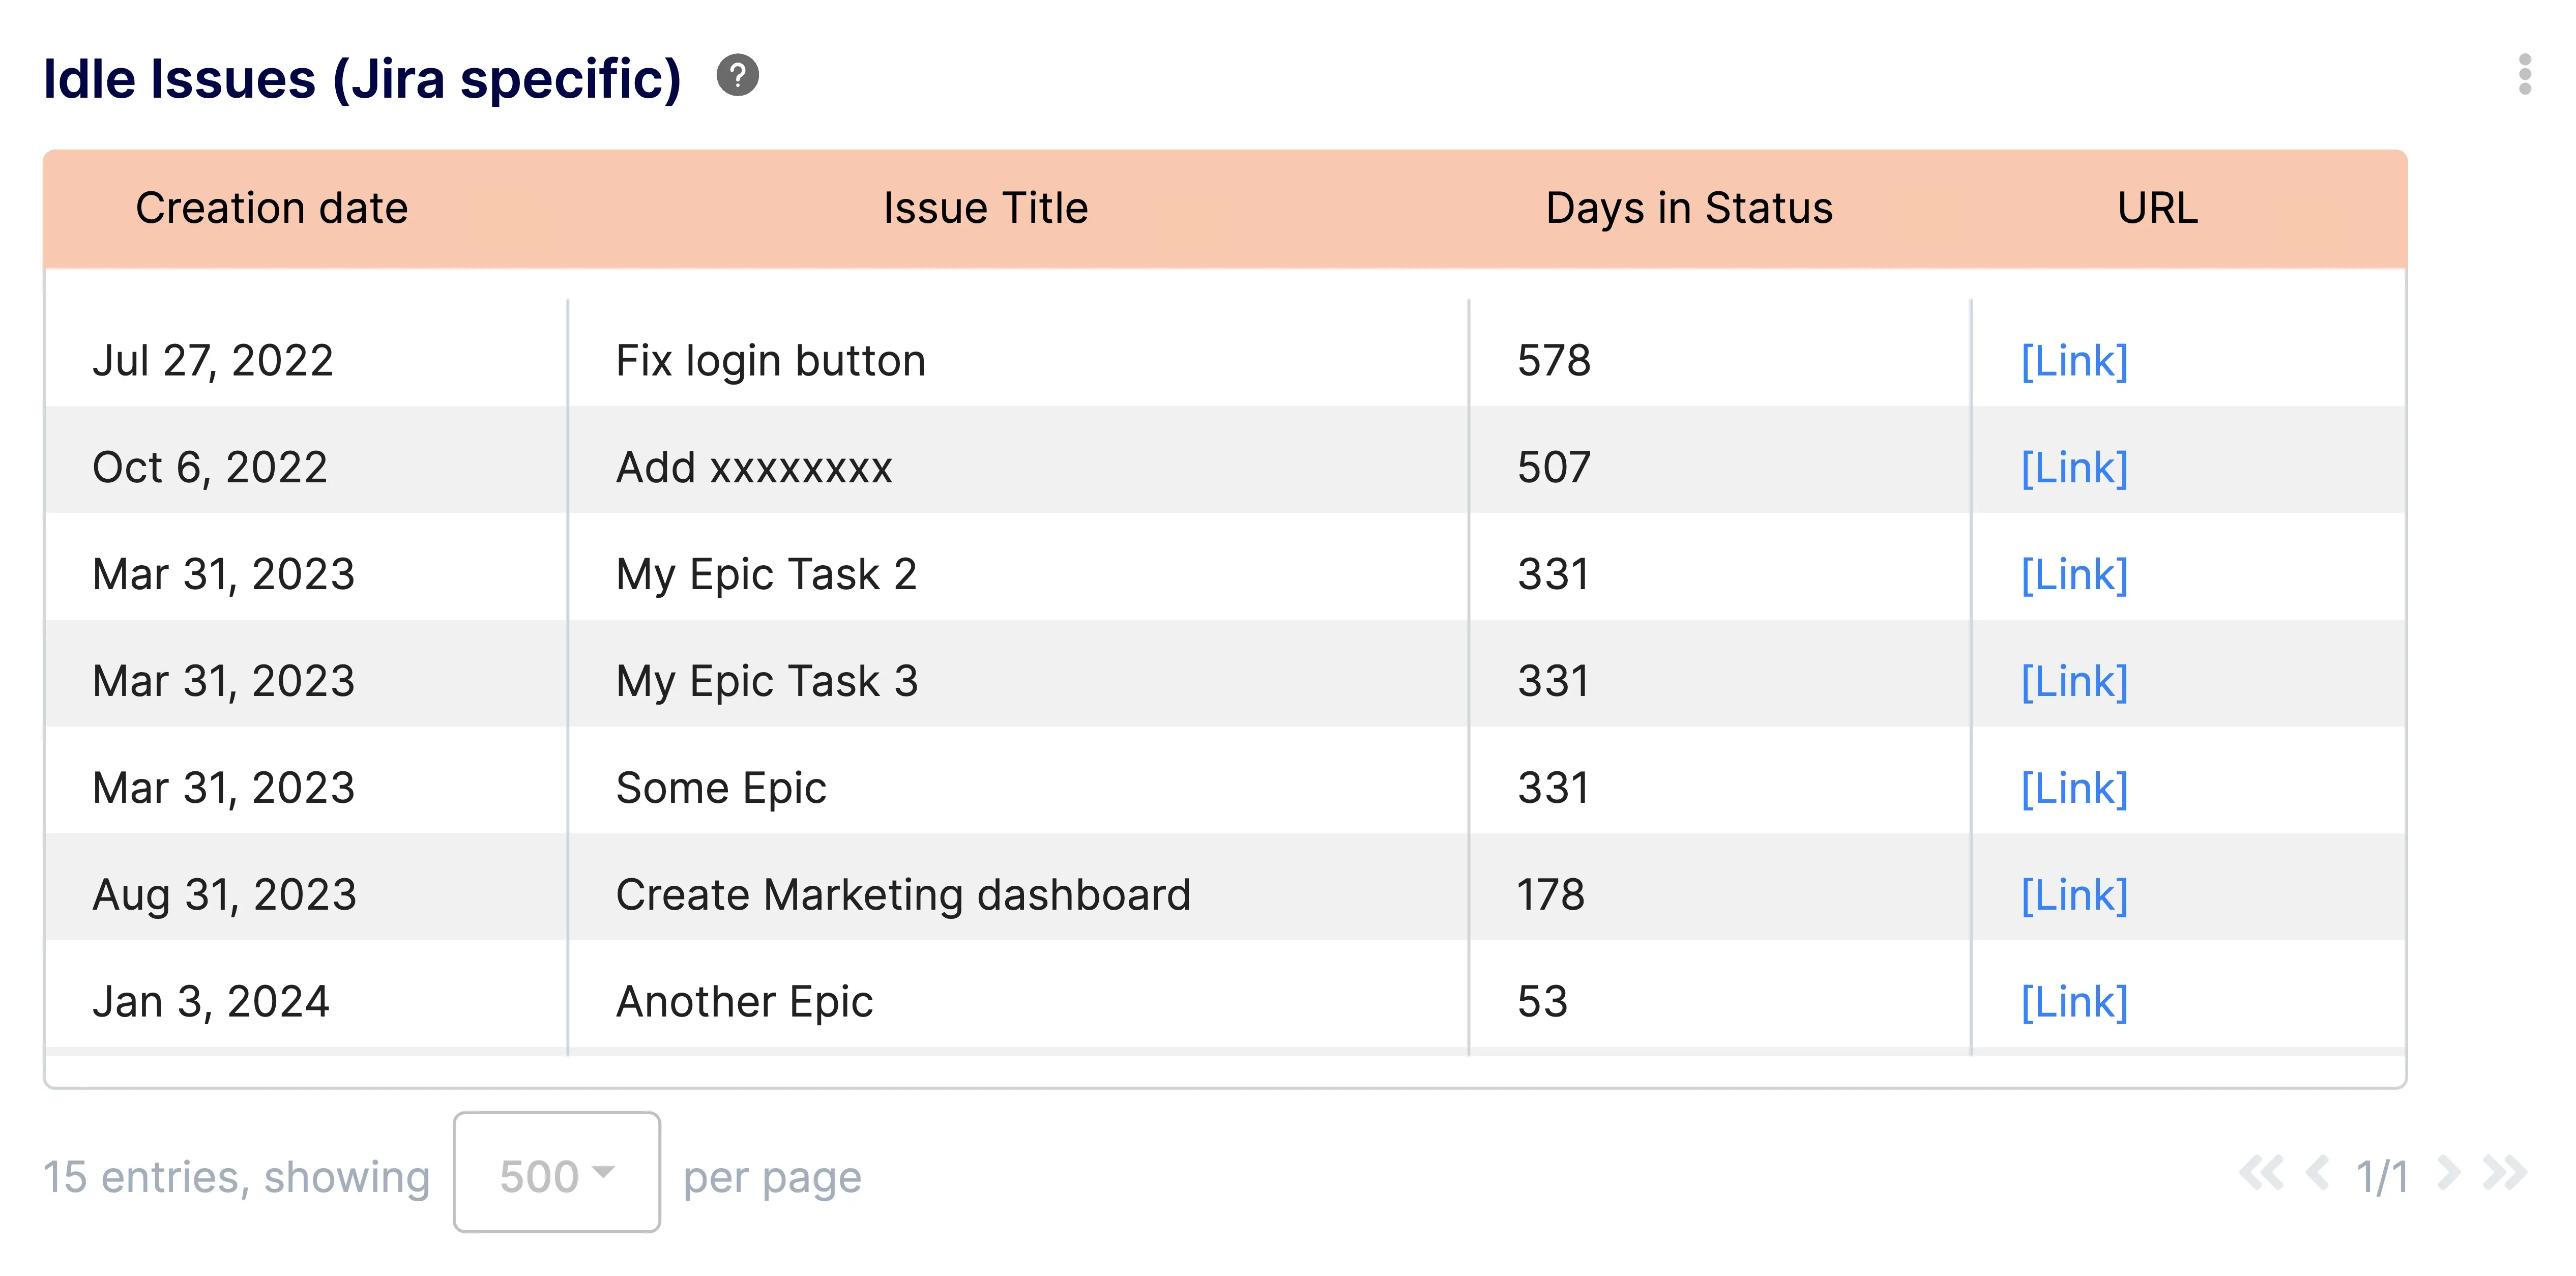Viewport: 2576px width, 1276px height.
Task: Go to the previous page
Action: coord(2317,1173)
